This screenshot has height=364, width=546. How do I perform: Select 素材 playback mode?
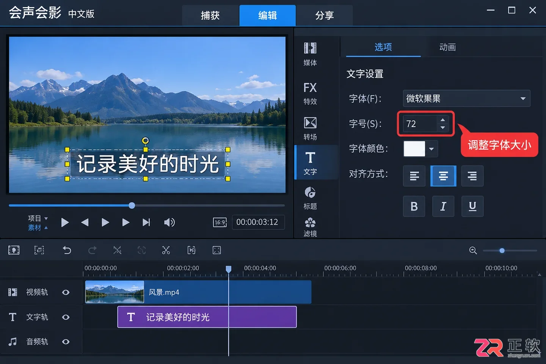[38, 227]
